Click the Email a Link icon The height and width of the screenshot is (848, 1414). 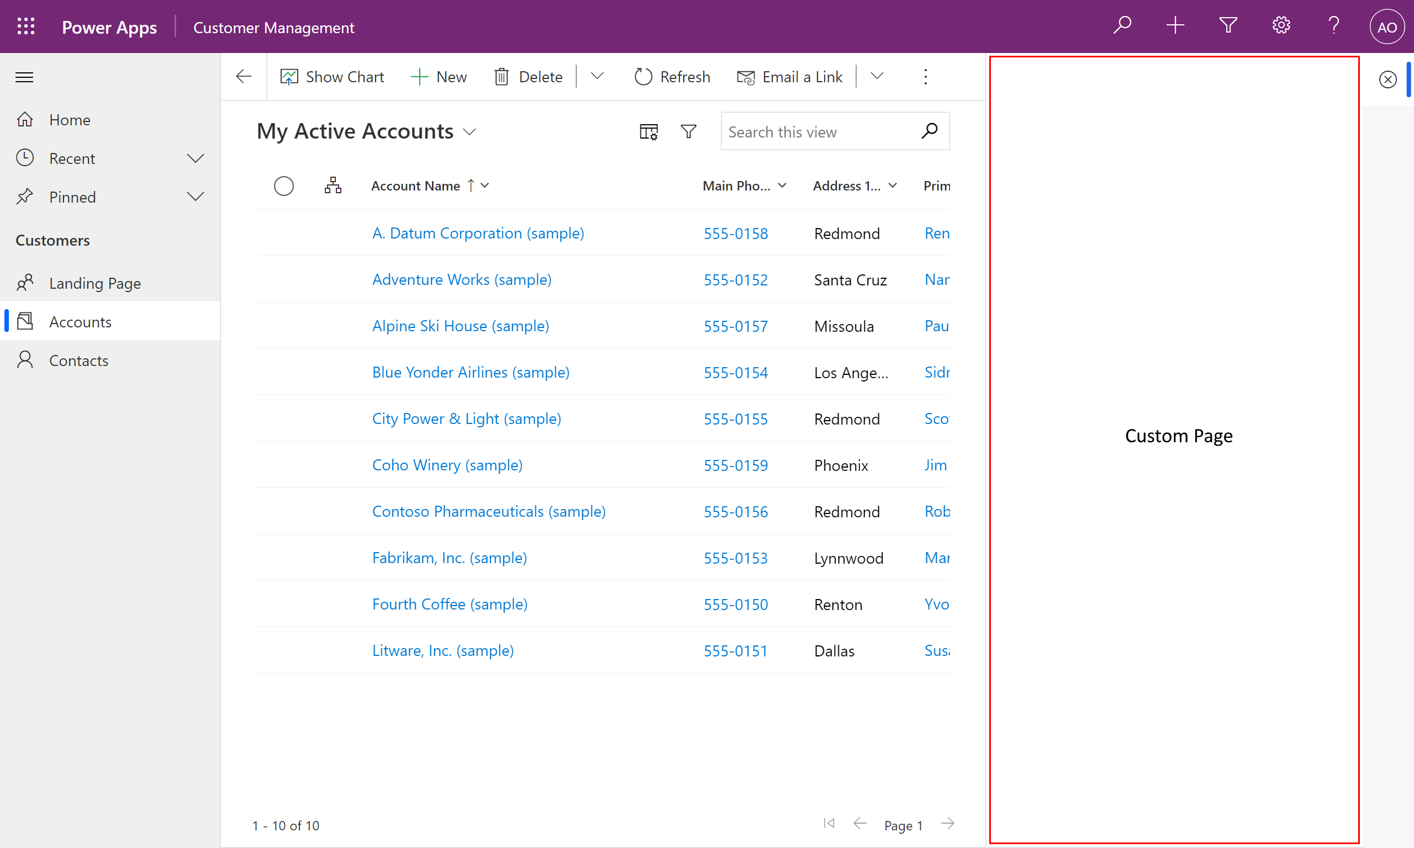point(745,77)
